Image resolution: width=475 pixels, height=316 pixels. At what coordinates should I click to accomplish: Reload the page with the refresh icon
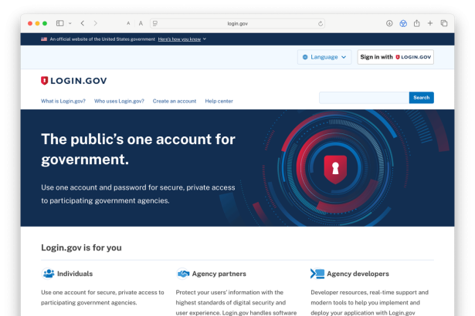(x=321, y=24)
